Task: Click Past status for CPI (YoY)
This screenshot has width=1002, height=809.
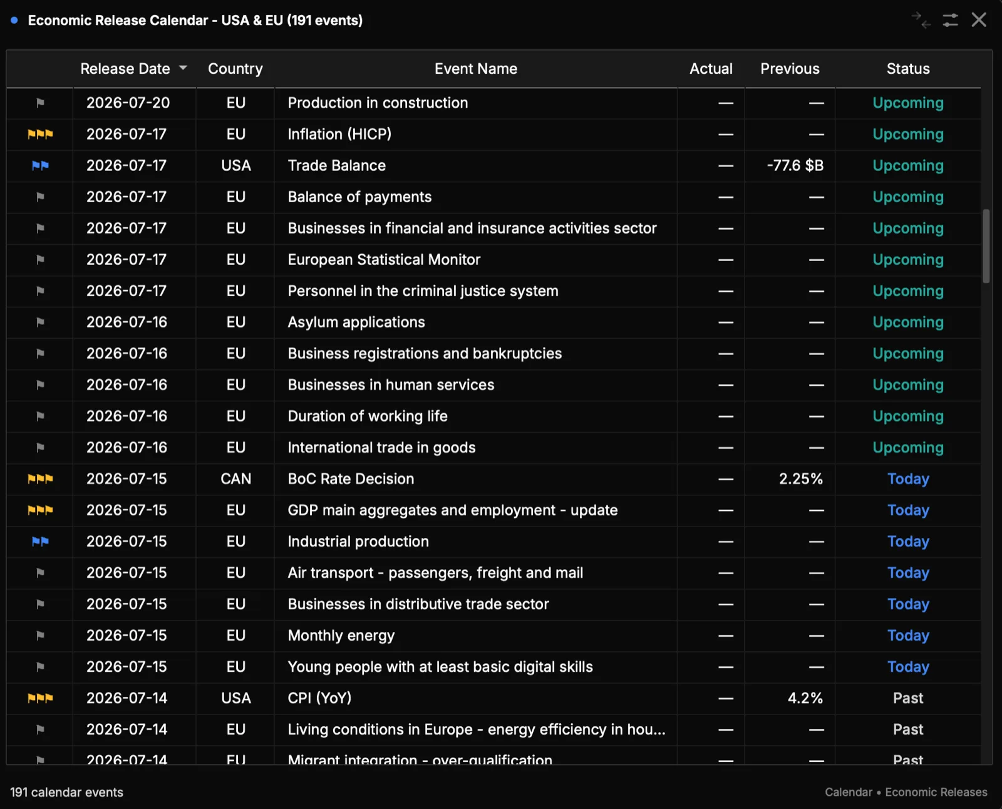Action: [x=908, y=698]
